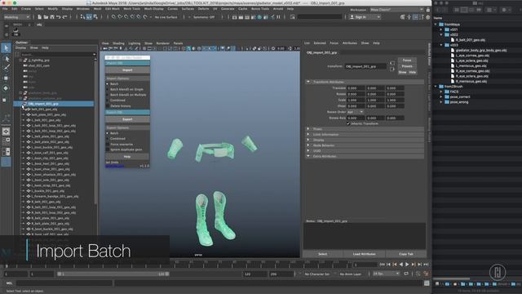Image resolution: width=522 pixels, height=294 pixels.
Task: Toggle the Pause render icon
Action: click(x=278, y=16)
